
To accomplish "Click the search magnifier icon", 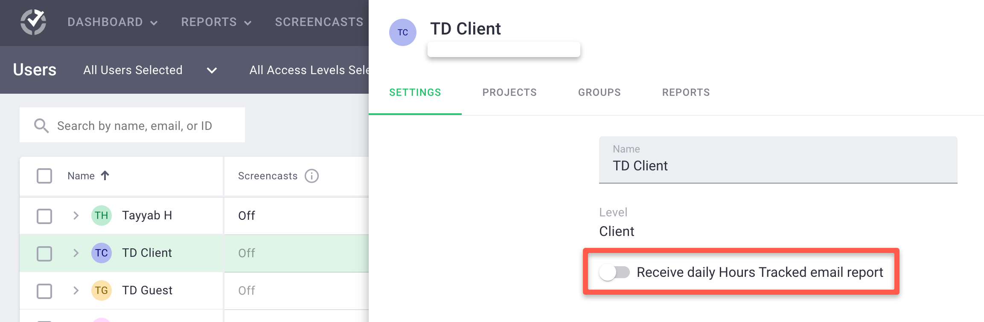I will pos(41,126).
